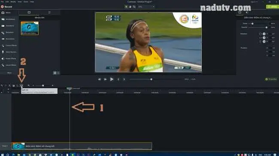Viewport: 279px width, 156px height.
Task: Click the Redo icon on timeline toolbar
Action: (6, 86)
